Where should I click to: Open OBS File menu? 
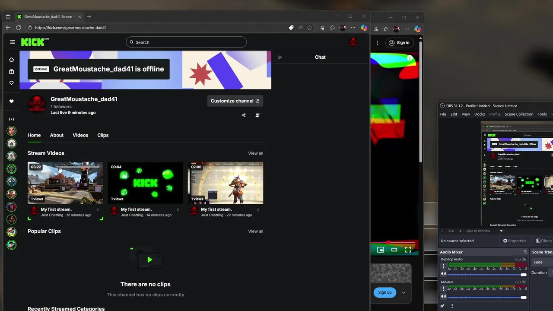click(443, 114)
